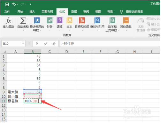Switch to the 开始 ribbon tab

(20, 12)
